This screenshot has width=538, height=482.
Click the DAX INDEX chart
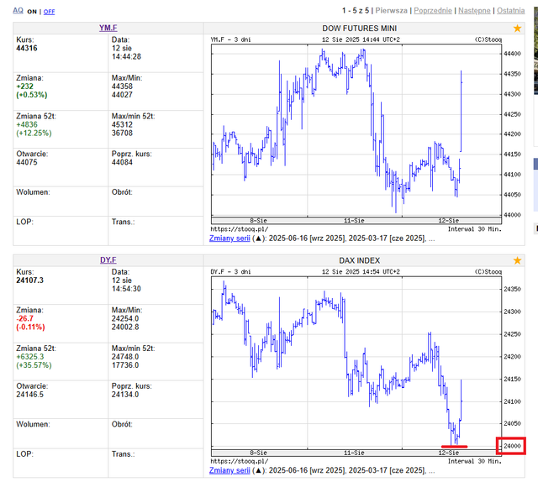coord(356,366)
